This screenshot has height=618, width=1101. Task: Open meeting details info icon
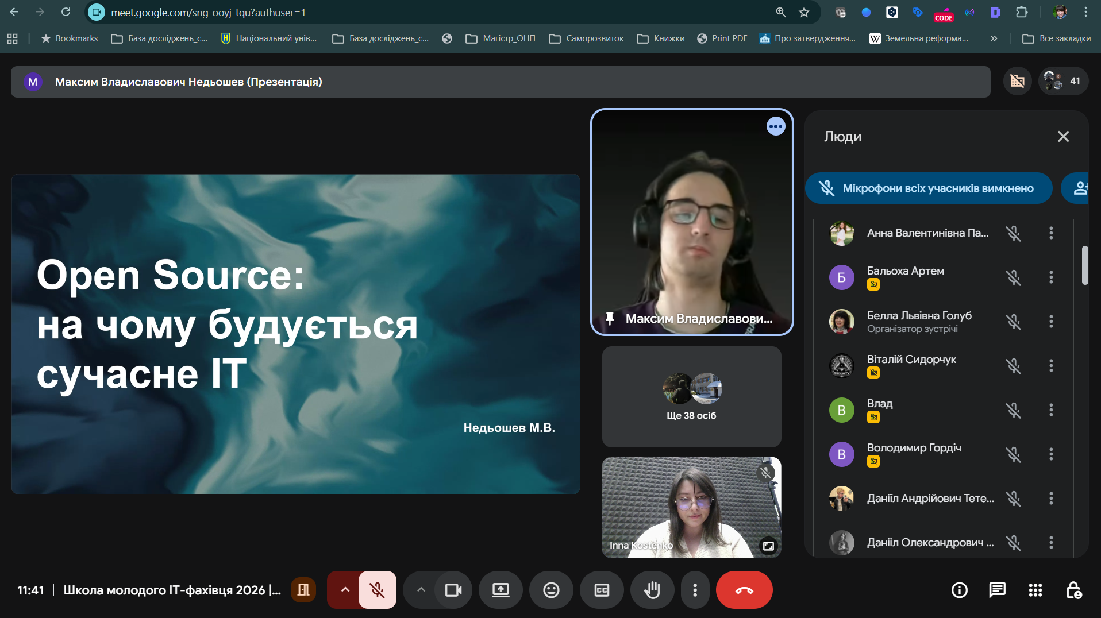point(958,590)
